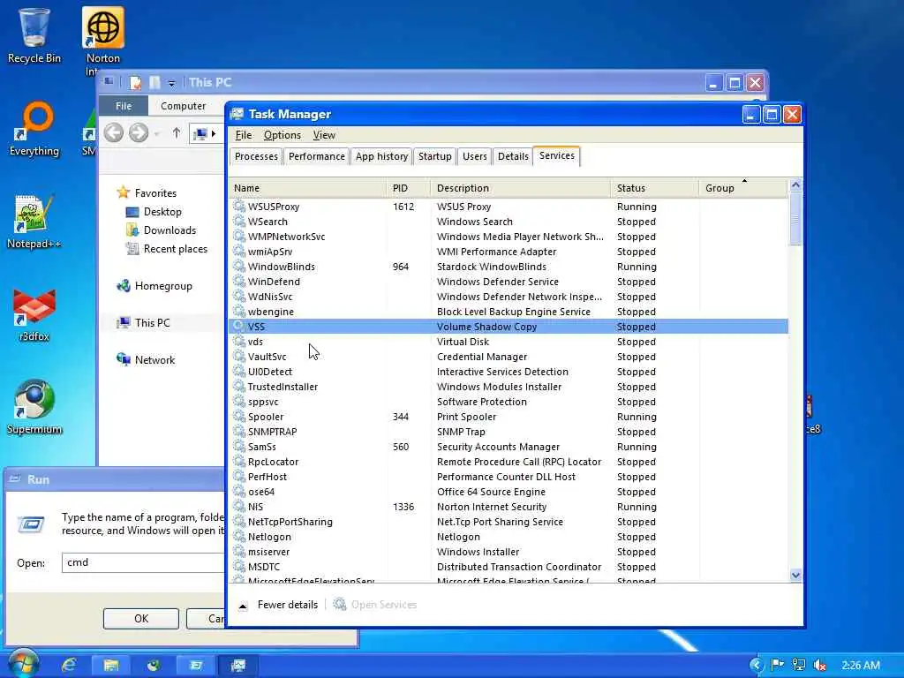The width and height of the screenshot is (904, 678).
Task: Click the services list scrollbar thumb
Action: 795,219
